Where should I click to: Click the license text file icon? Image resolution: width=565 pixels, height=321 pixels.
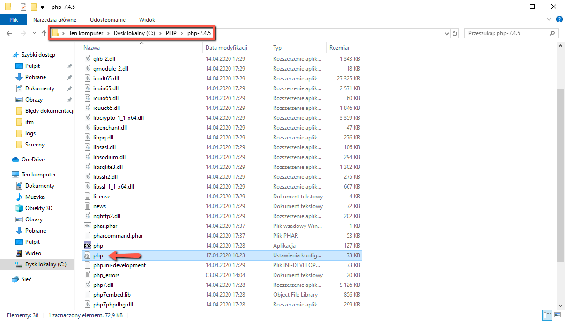click(87, 197)
